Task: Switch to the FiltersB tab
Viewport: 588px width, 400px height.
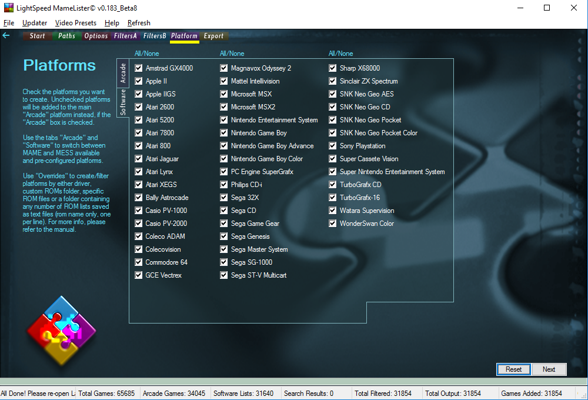Action: pos(155,36)
